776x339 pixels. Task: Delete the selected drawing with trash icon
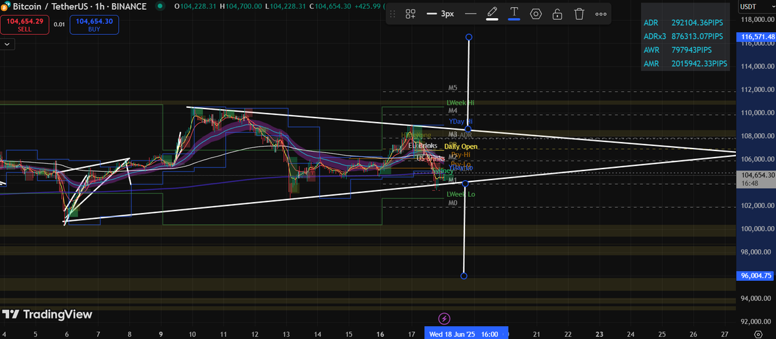pos(579,14)
